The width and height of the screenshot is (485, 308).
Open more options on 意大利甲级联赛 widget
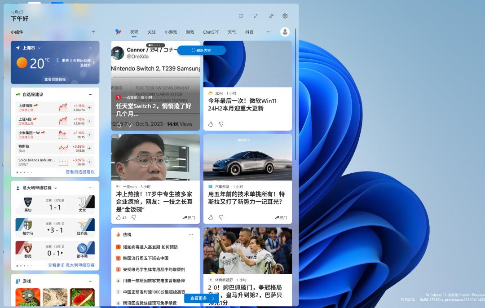[x=91, y=188]
